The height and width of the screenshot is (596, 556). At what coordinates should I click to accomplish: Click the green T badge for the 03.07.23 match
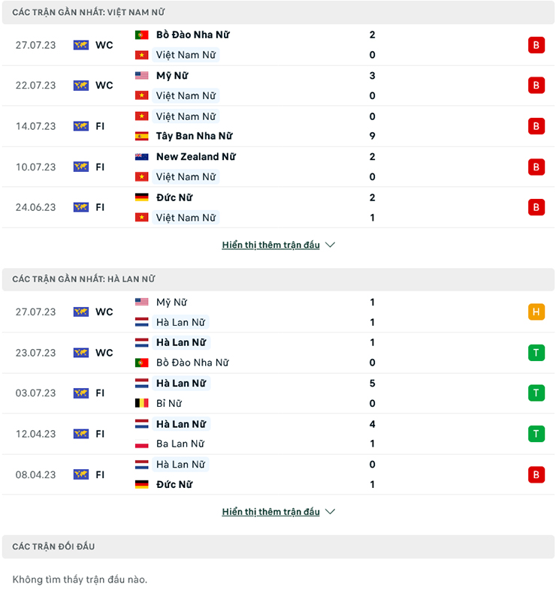click(536, 393)
